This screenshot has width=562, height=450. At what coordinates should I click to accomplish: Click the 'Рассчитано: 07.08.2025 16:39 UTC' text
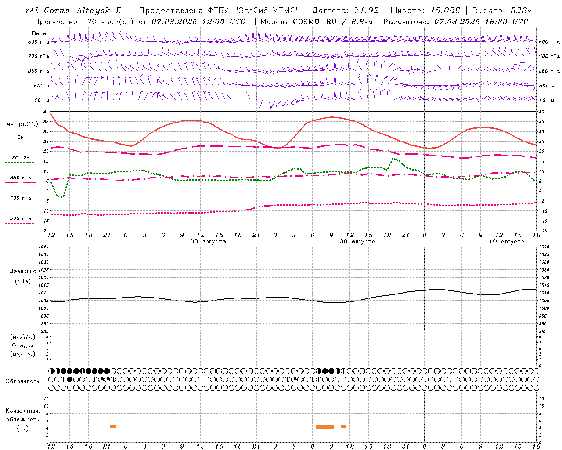pyautogui.click(x=456, y=22)
